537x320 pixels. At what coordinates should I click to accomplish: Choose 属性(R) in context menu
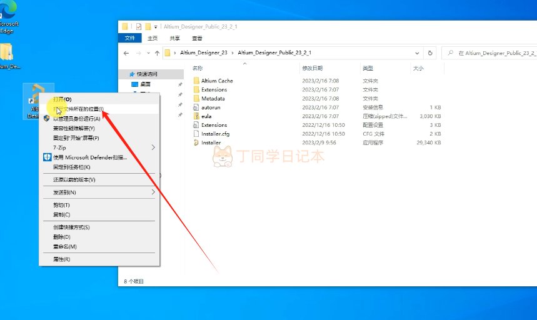click(99, 259)
